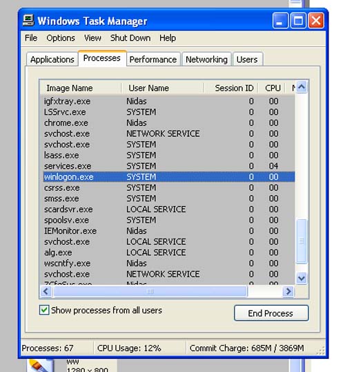The image size is (345, 372).
Task: Switch to the Networking tab
Action: coord(206,59)
